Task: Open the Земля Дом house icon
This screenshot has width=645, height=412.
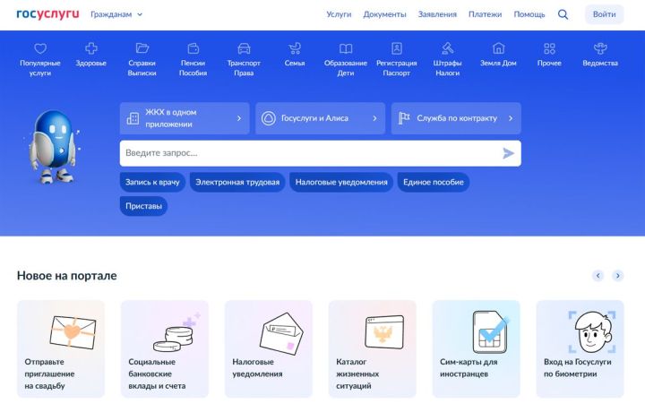Action: (x=499, y=48)
